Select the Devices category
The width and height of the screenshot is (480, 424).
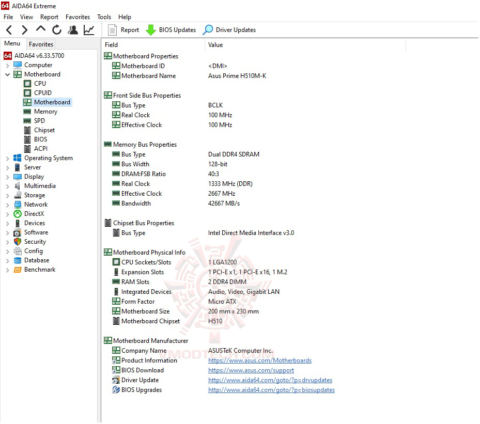click(29, 223)
